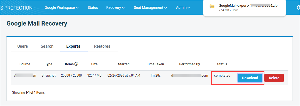The height and width of the screenshot is (106, 300).
Task: Click the Source column header
Action: point(25,64)
